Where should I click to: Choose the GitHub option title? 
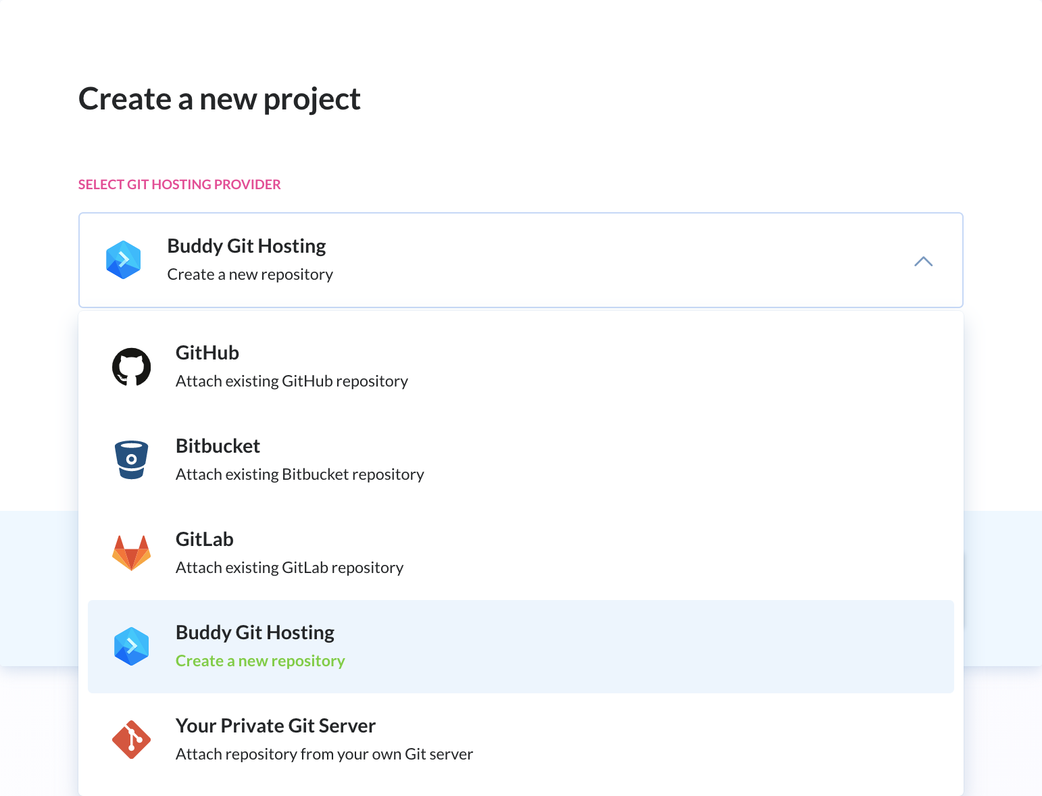[207, 353]
